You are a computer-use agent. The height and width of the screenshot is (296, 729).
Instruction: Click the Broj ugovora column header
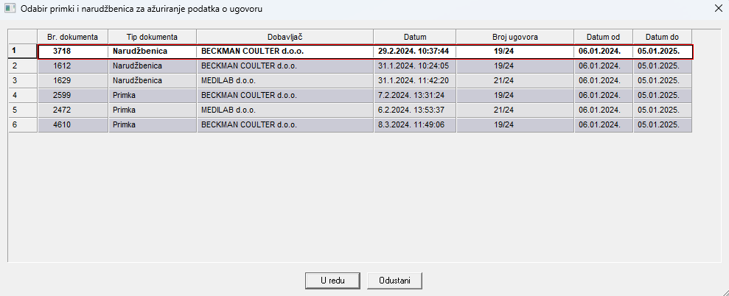515,37
